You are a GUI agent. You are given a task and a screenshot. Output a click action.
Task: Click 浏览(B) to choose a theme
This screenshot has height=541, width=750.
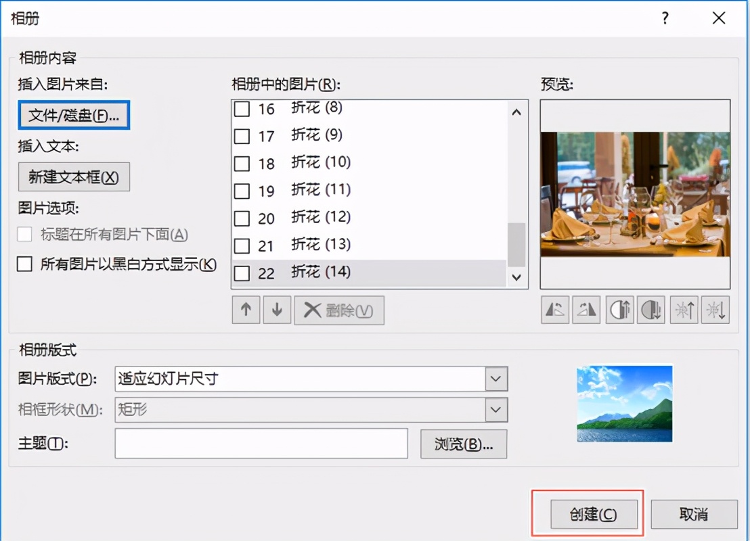[463, 444]
